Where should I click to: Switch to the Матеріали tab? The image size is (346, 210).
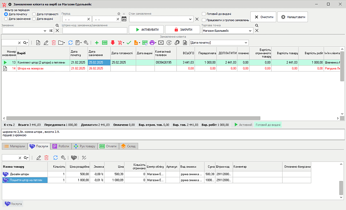tap(15, 146)
